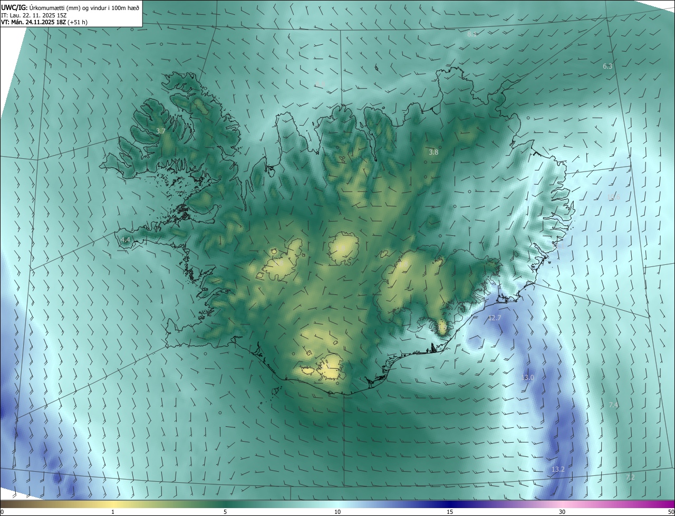Click the colorbar tick labeled 30
The image size is (675, 516).
pos(562,512)
